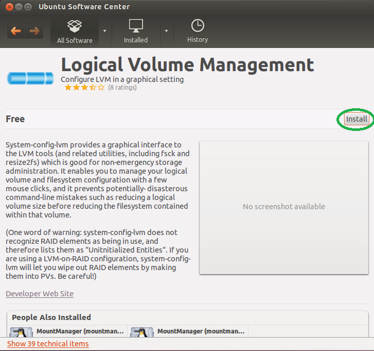Go forward with the right arrow button
Screen dimensions: 374x351
point(34,31)
